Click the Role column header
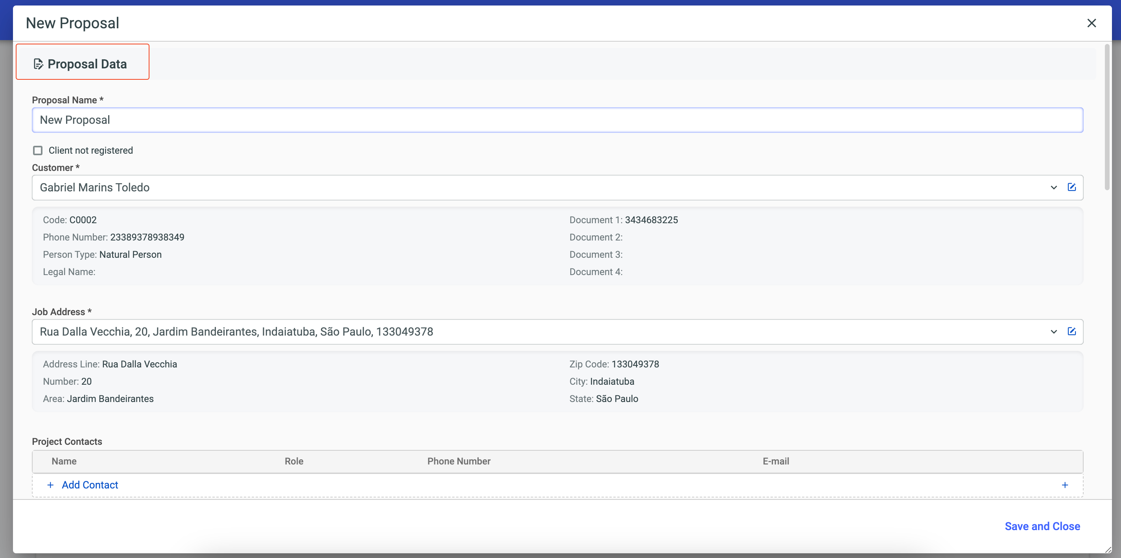 click(x=294, y=461)
